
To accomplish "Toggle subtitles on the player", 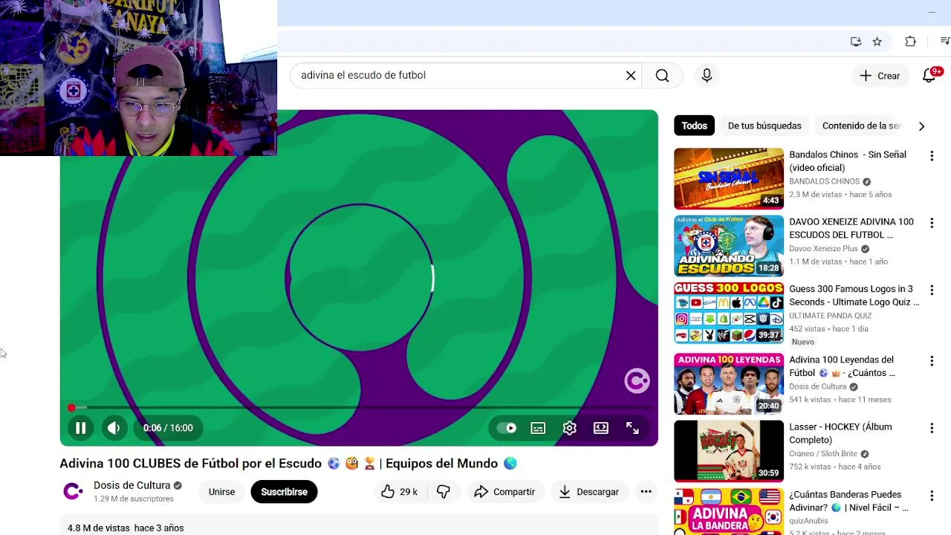I will point(538,428).
